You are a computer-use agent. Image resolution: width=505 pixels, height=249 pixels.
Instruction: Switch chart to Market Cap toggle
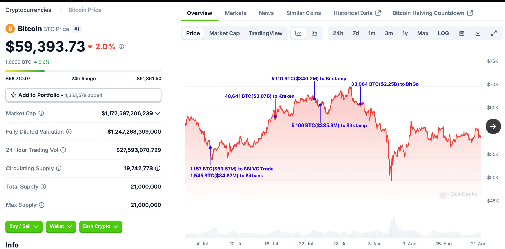tap(224, 33)
